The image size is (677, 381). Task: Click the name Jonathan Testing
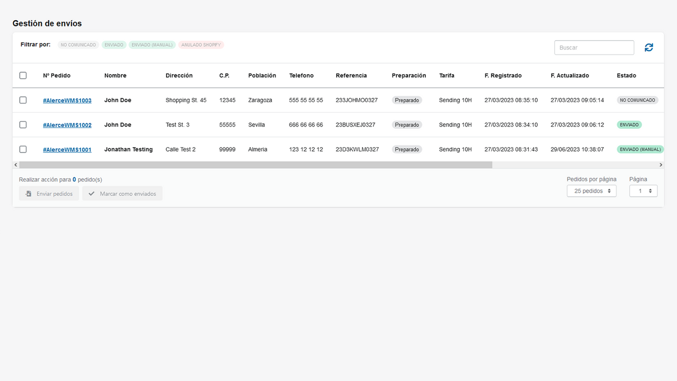click(x=129, y=150)
